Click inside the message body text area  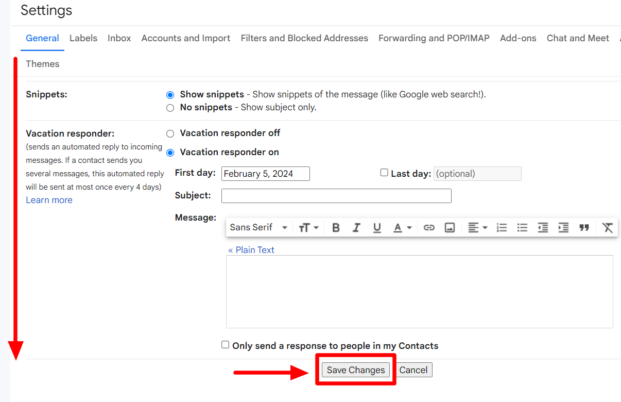point(420,292)
